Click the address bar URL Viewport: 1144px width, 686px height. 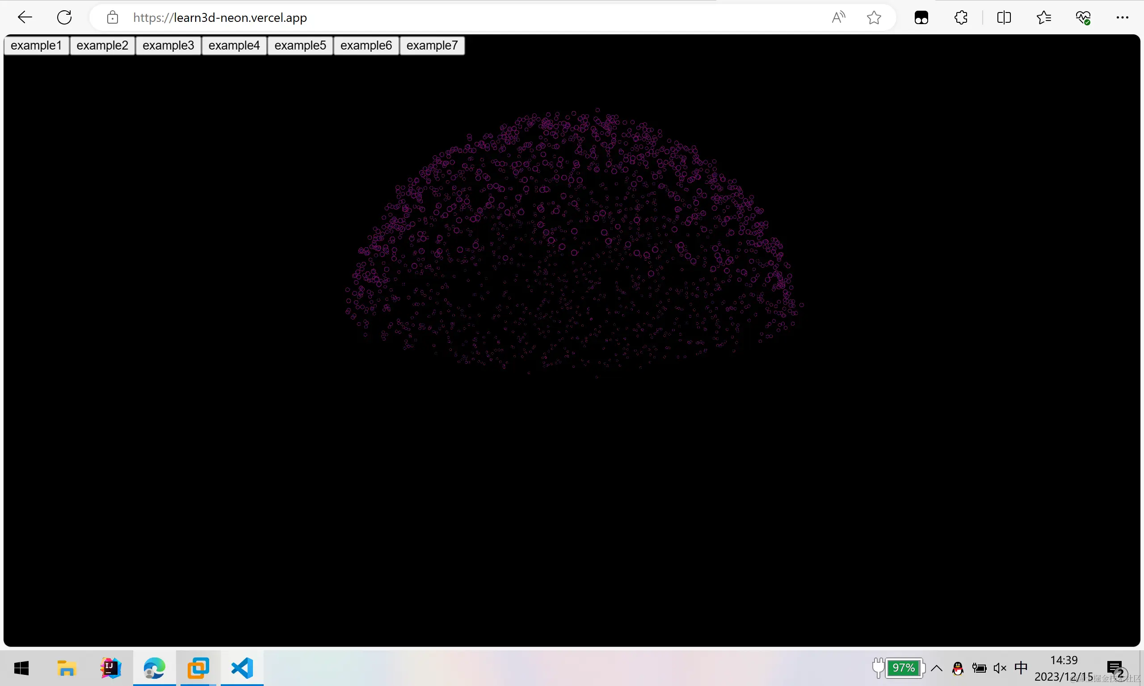tap(220, 17)
